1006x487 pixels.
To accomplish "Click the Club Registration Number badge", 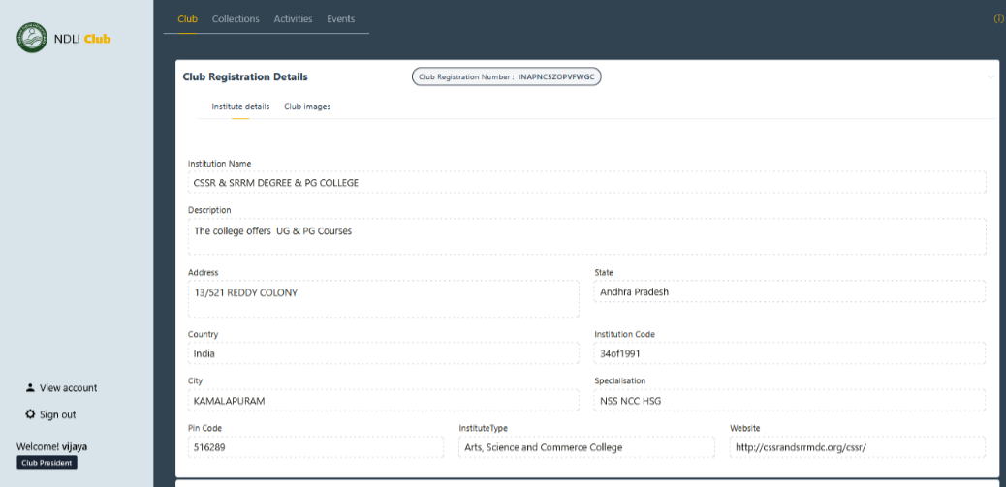I will coord(507,76).
